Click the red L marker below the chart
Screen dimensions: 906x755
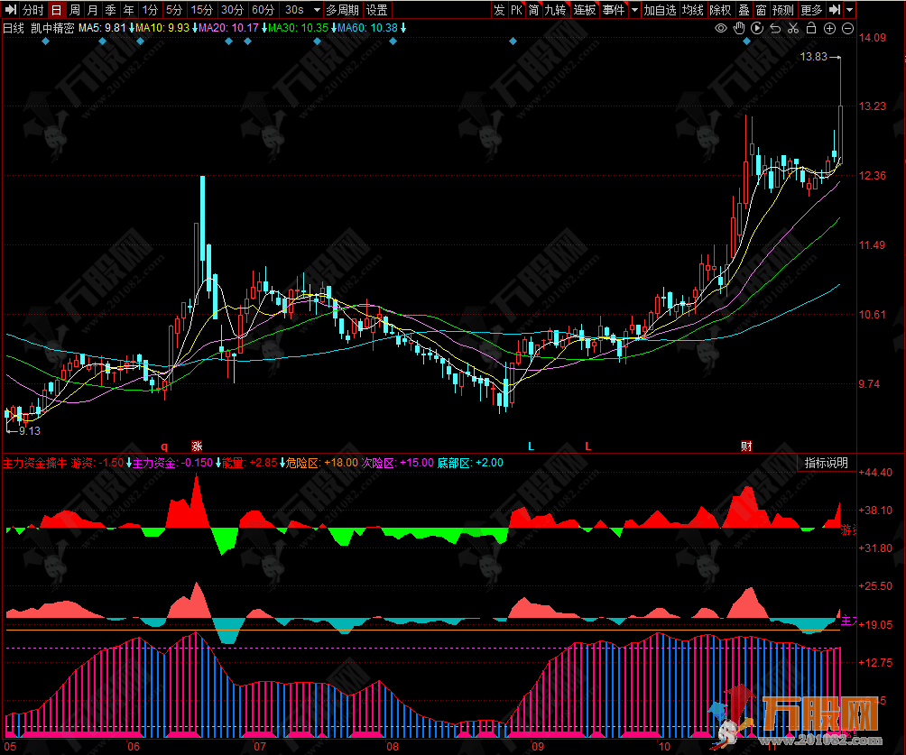[587, 446]
